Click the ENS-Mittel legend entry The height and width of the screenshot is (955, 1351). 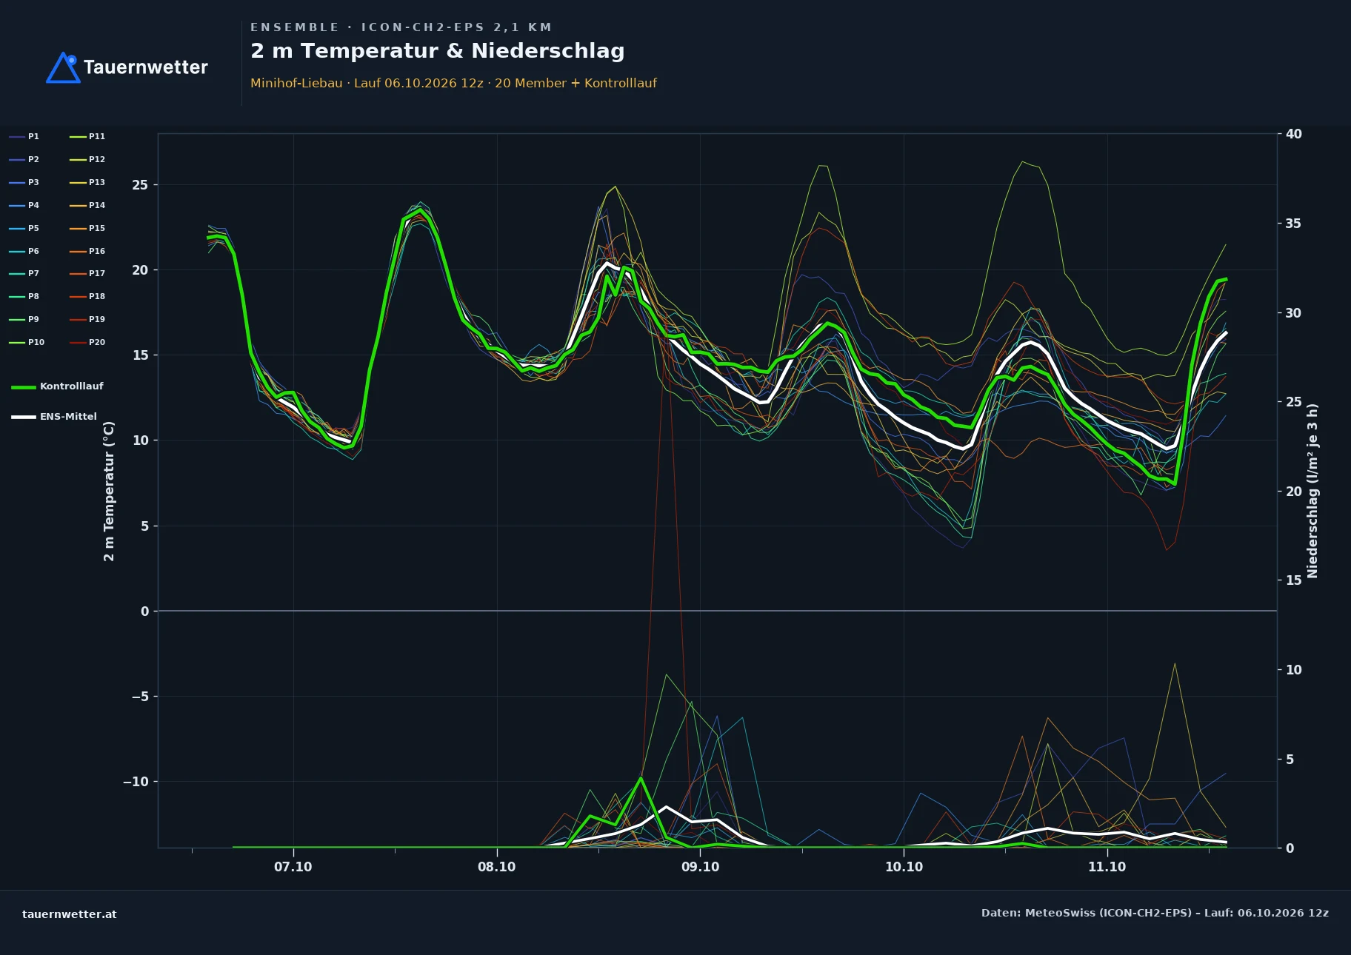click(x=54, y=417)
